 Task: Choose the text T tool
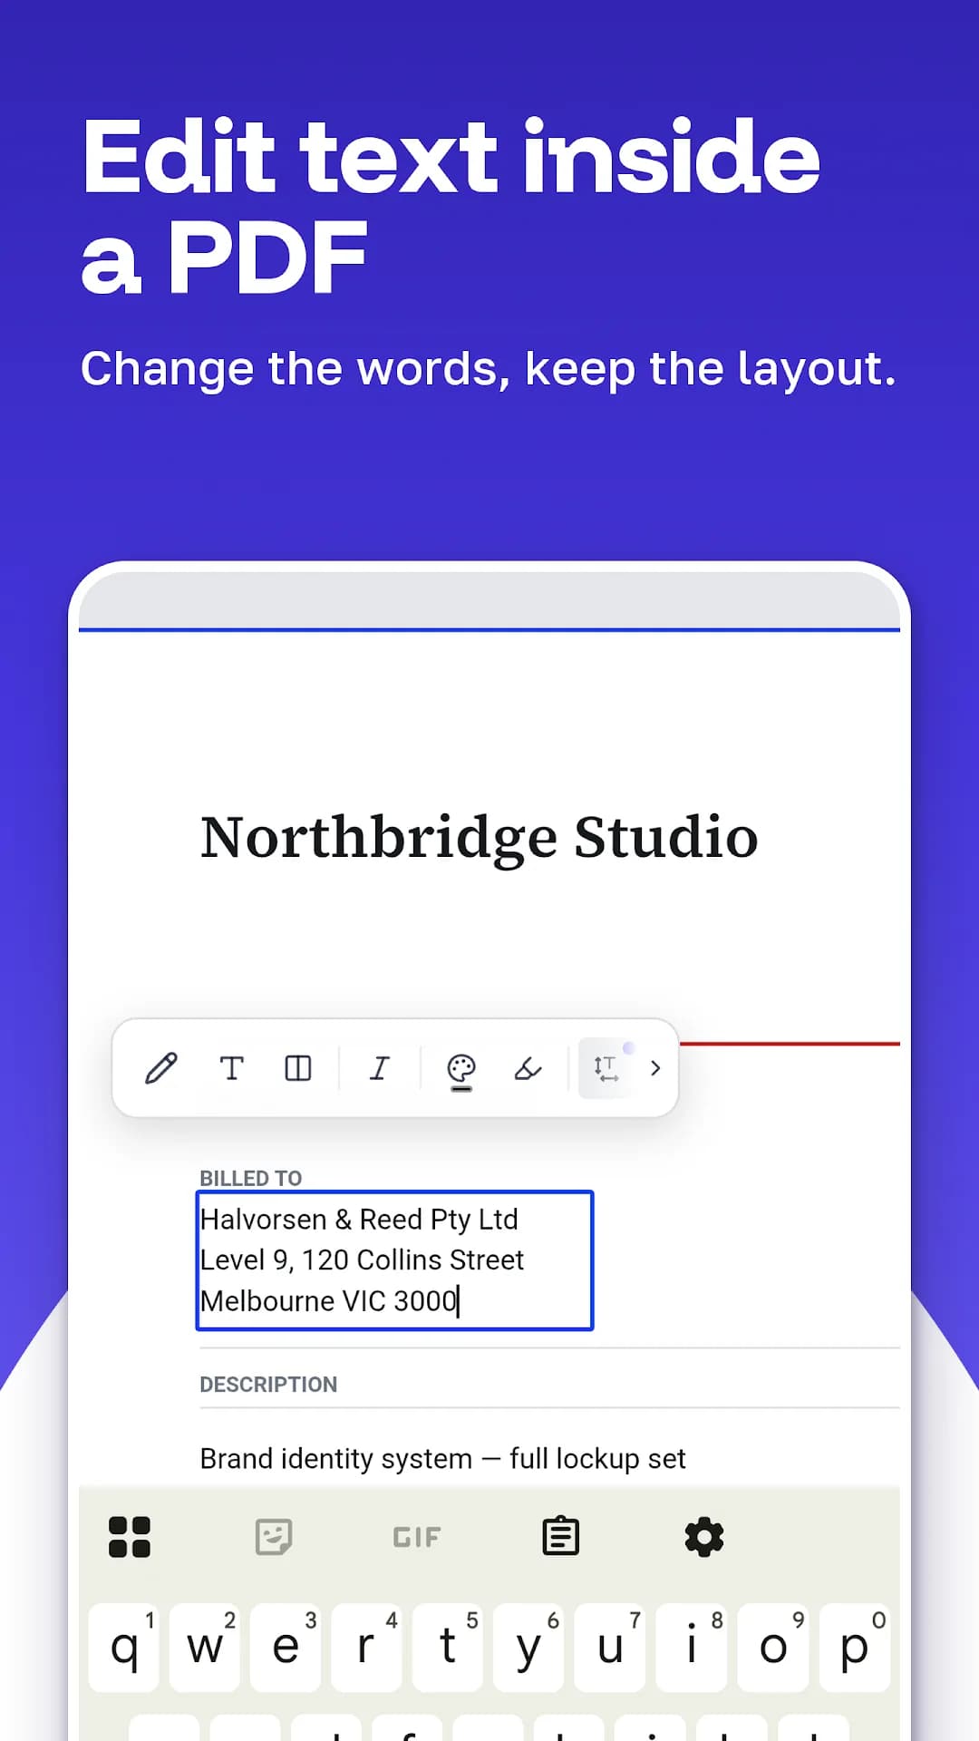pyautogui.click(x=231, y=1068)
